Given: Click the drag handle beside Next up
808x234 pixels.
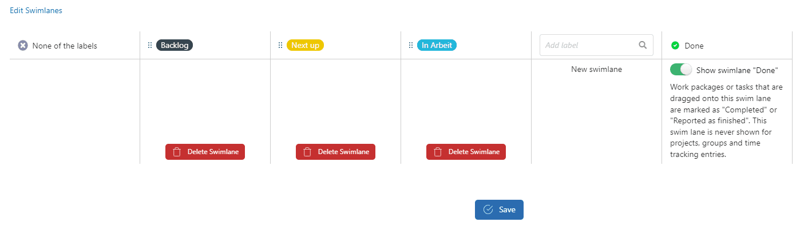Looking at the screenshot, I should coord(280,45).
